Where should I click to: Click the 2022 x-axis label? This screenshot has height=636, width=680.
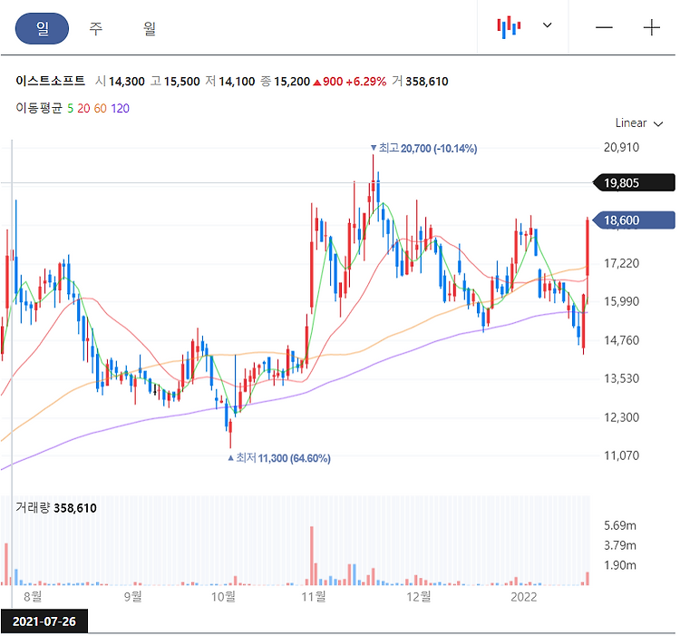(523, 597)
